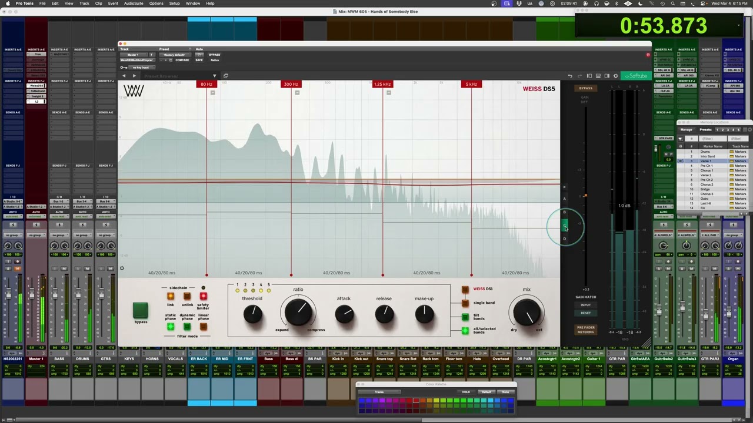753x423 pixels.
Task: Enable linear phase filter mode
Action: pyautogui.click(x=204, y=327)
